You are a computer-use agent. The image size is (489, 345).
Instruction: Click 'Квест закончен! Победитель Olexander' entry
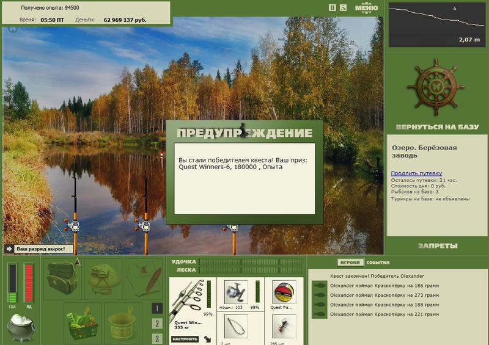[x=377, y=276]
